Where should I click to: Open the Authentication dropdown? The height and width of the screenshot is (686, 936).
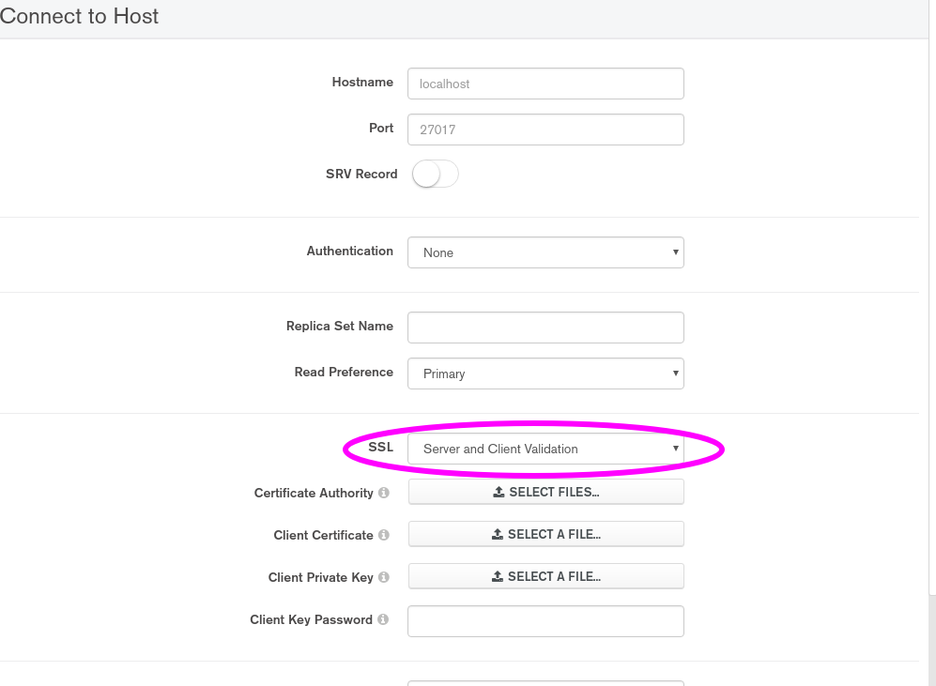545,252
